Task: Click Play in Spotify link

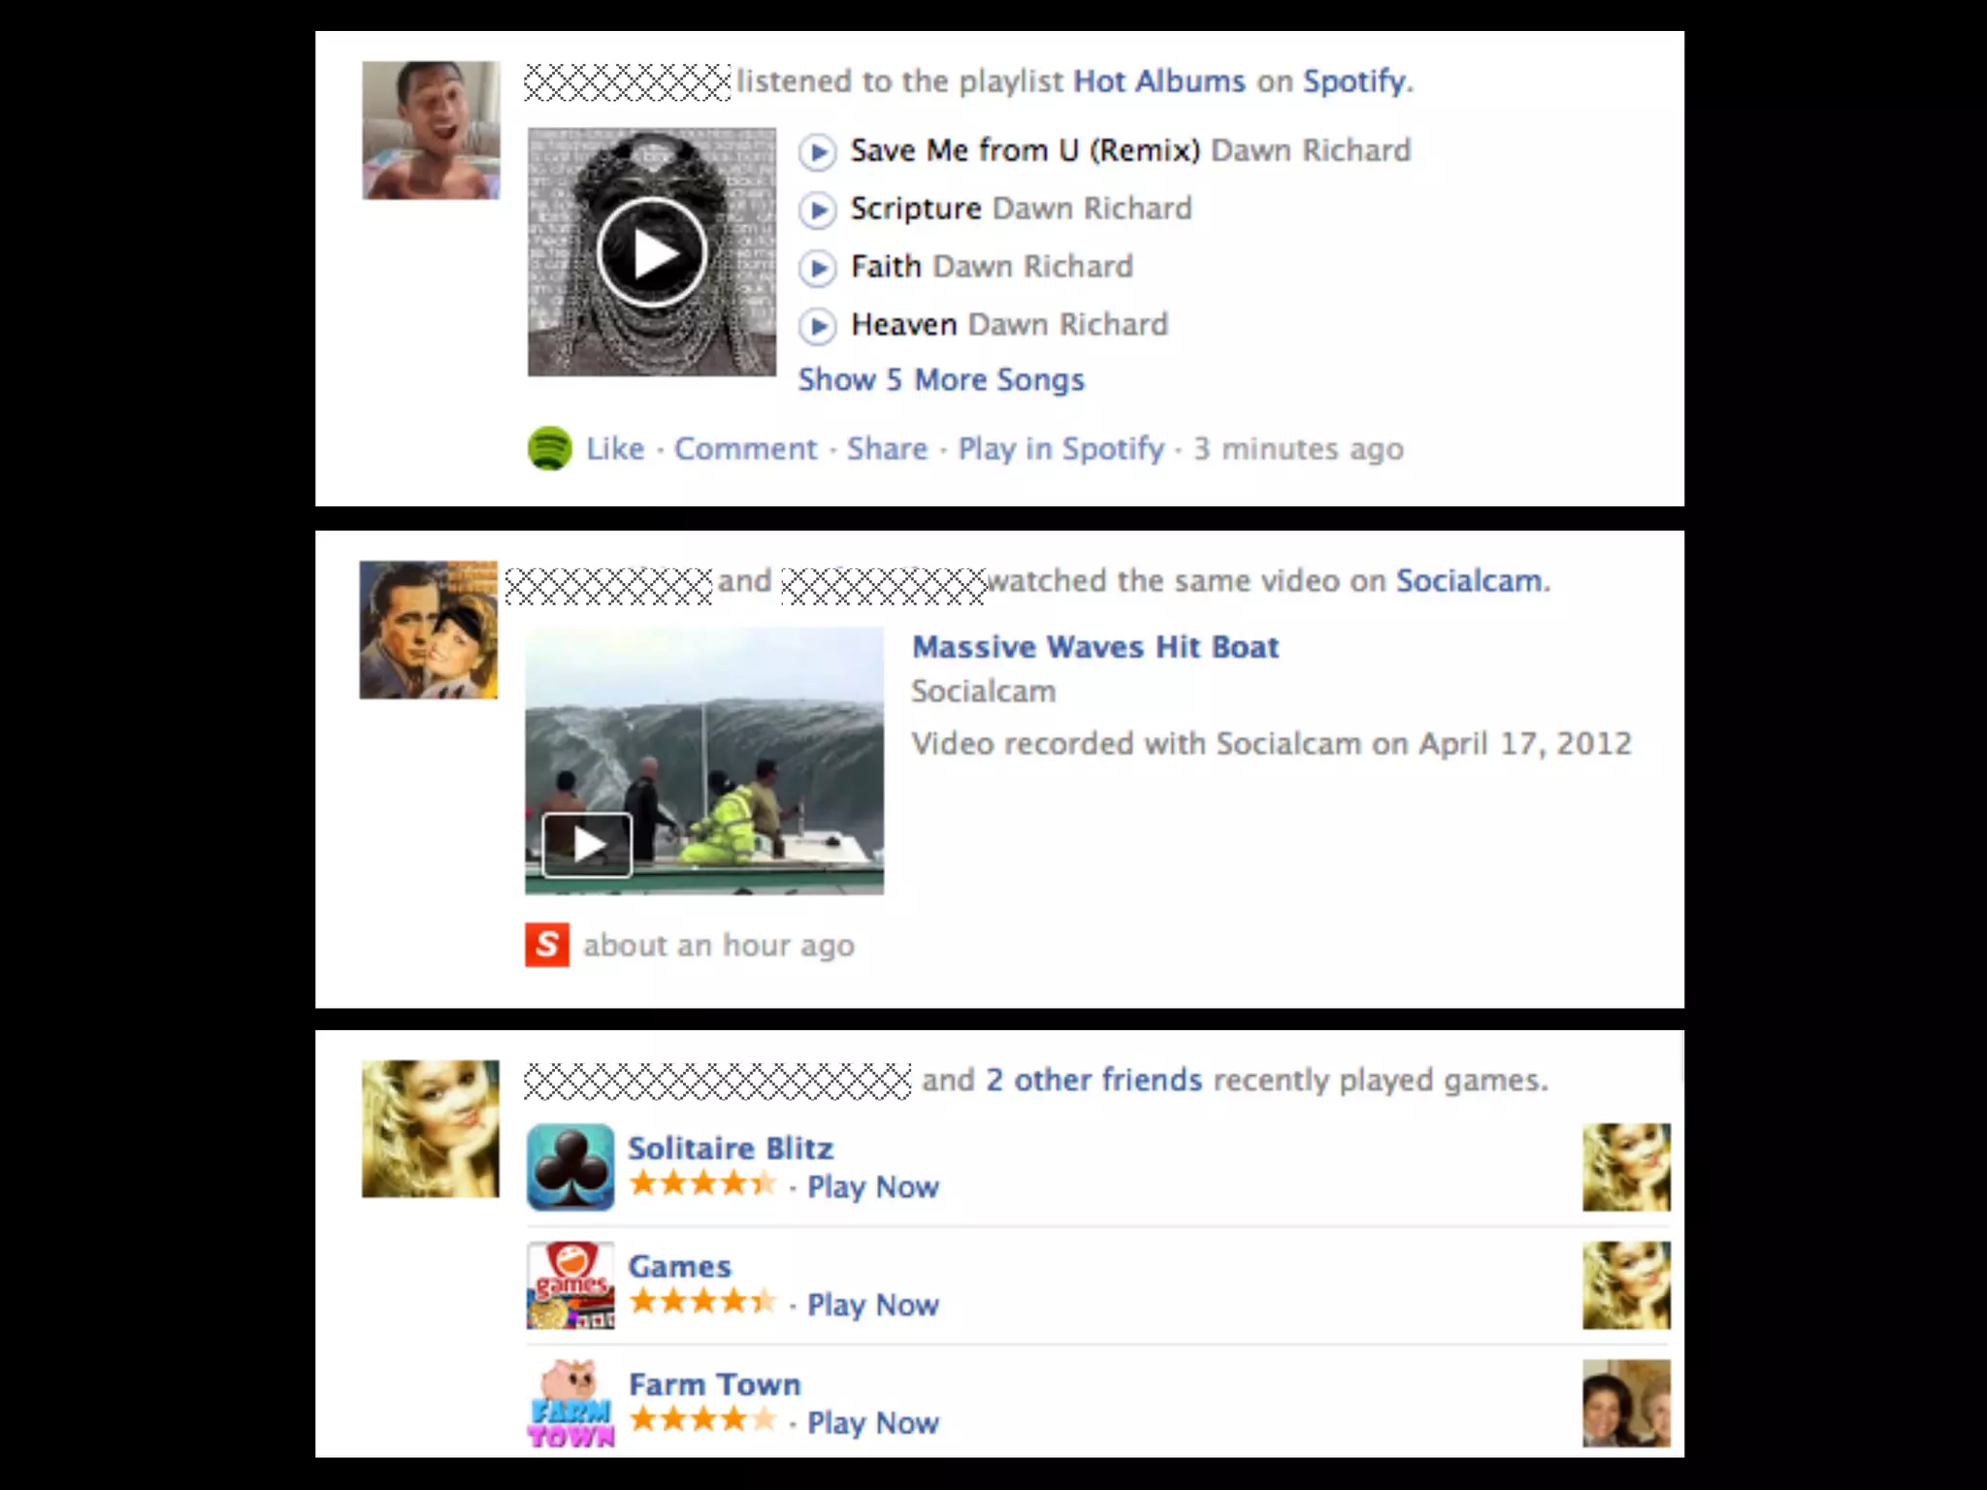Action: (1060, 449)
